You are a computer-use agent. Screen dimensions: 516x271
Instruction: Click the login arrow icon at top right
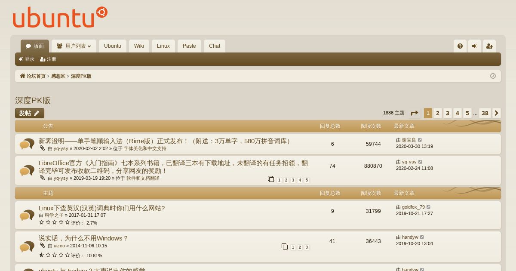[x=475, y=46]
